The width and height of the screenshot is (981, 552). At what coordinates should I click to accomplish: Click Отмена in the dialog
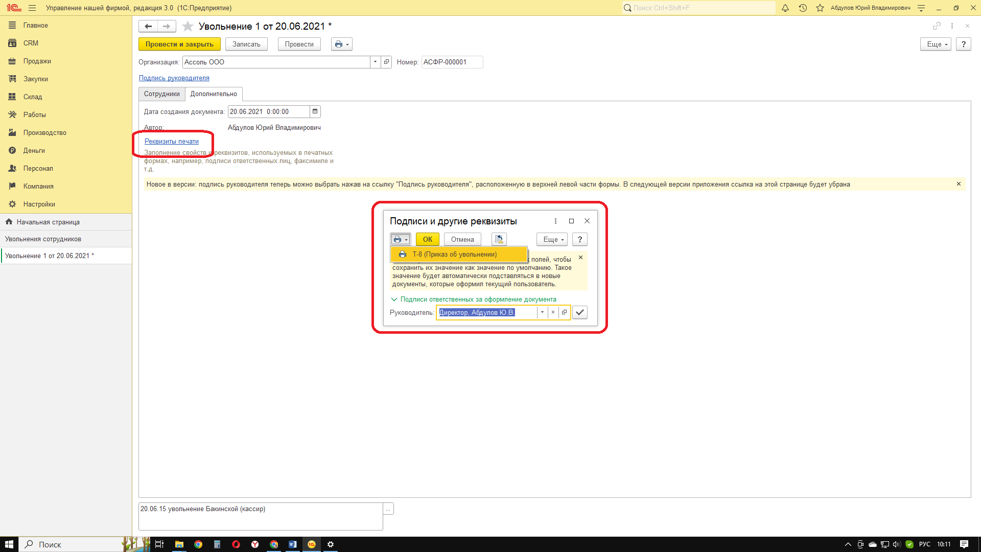click(x=462, y=239)
